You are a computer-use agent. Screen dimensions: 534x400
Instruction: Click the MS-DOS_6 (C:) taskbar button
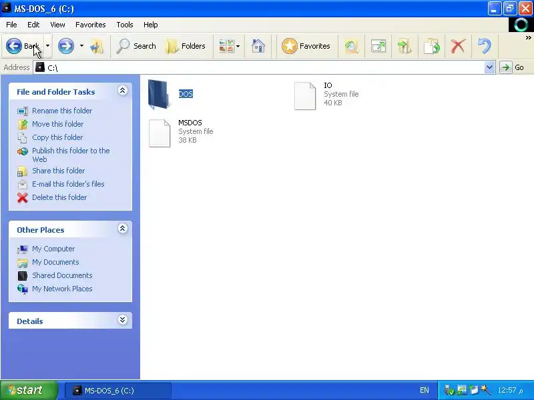(x=118, y=391)
